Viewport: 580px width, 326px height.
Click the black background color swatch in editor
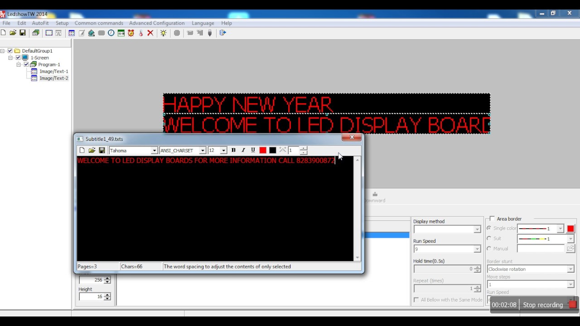click(273, 150)
